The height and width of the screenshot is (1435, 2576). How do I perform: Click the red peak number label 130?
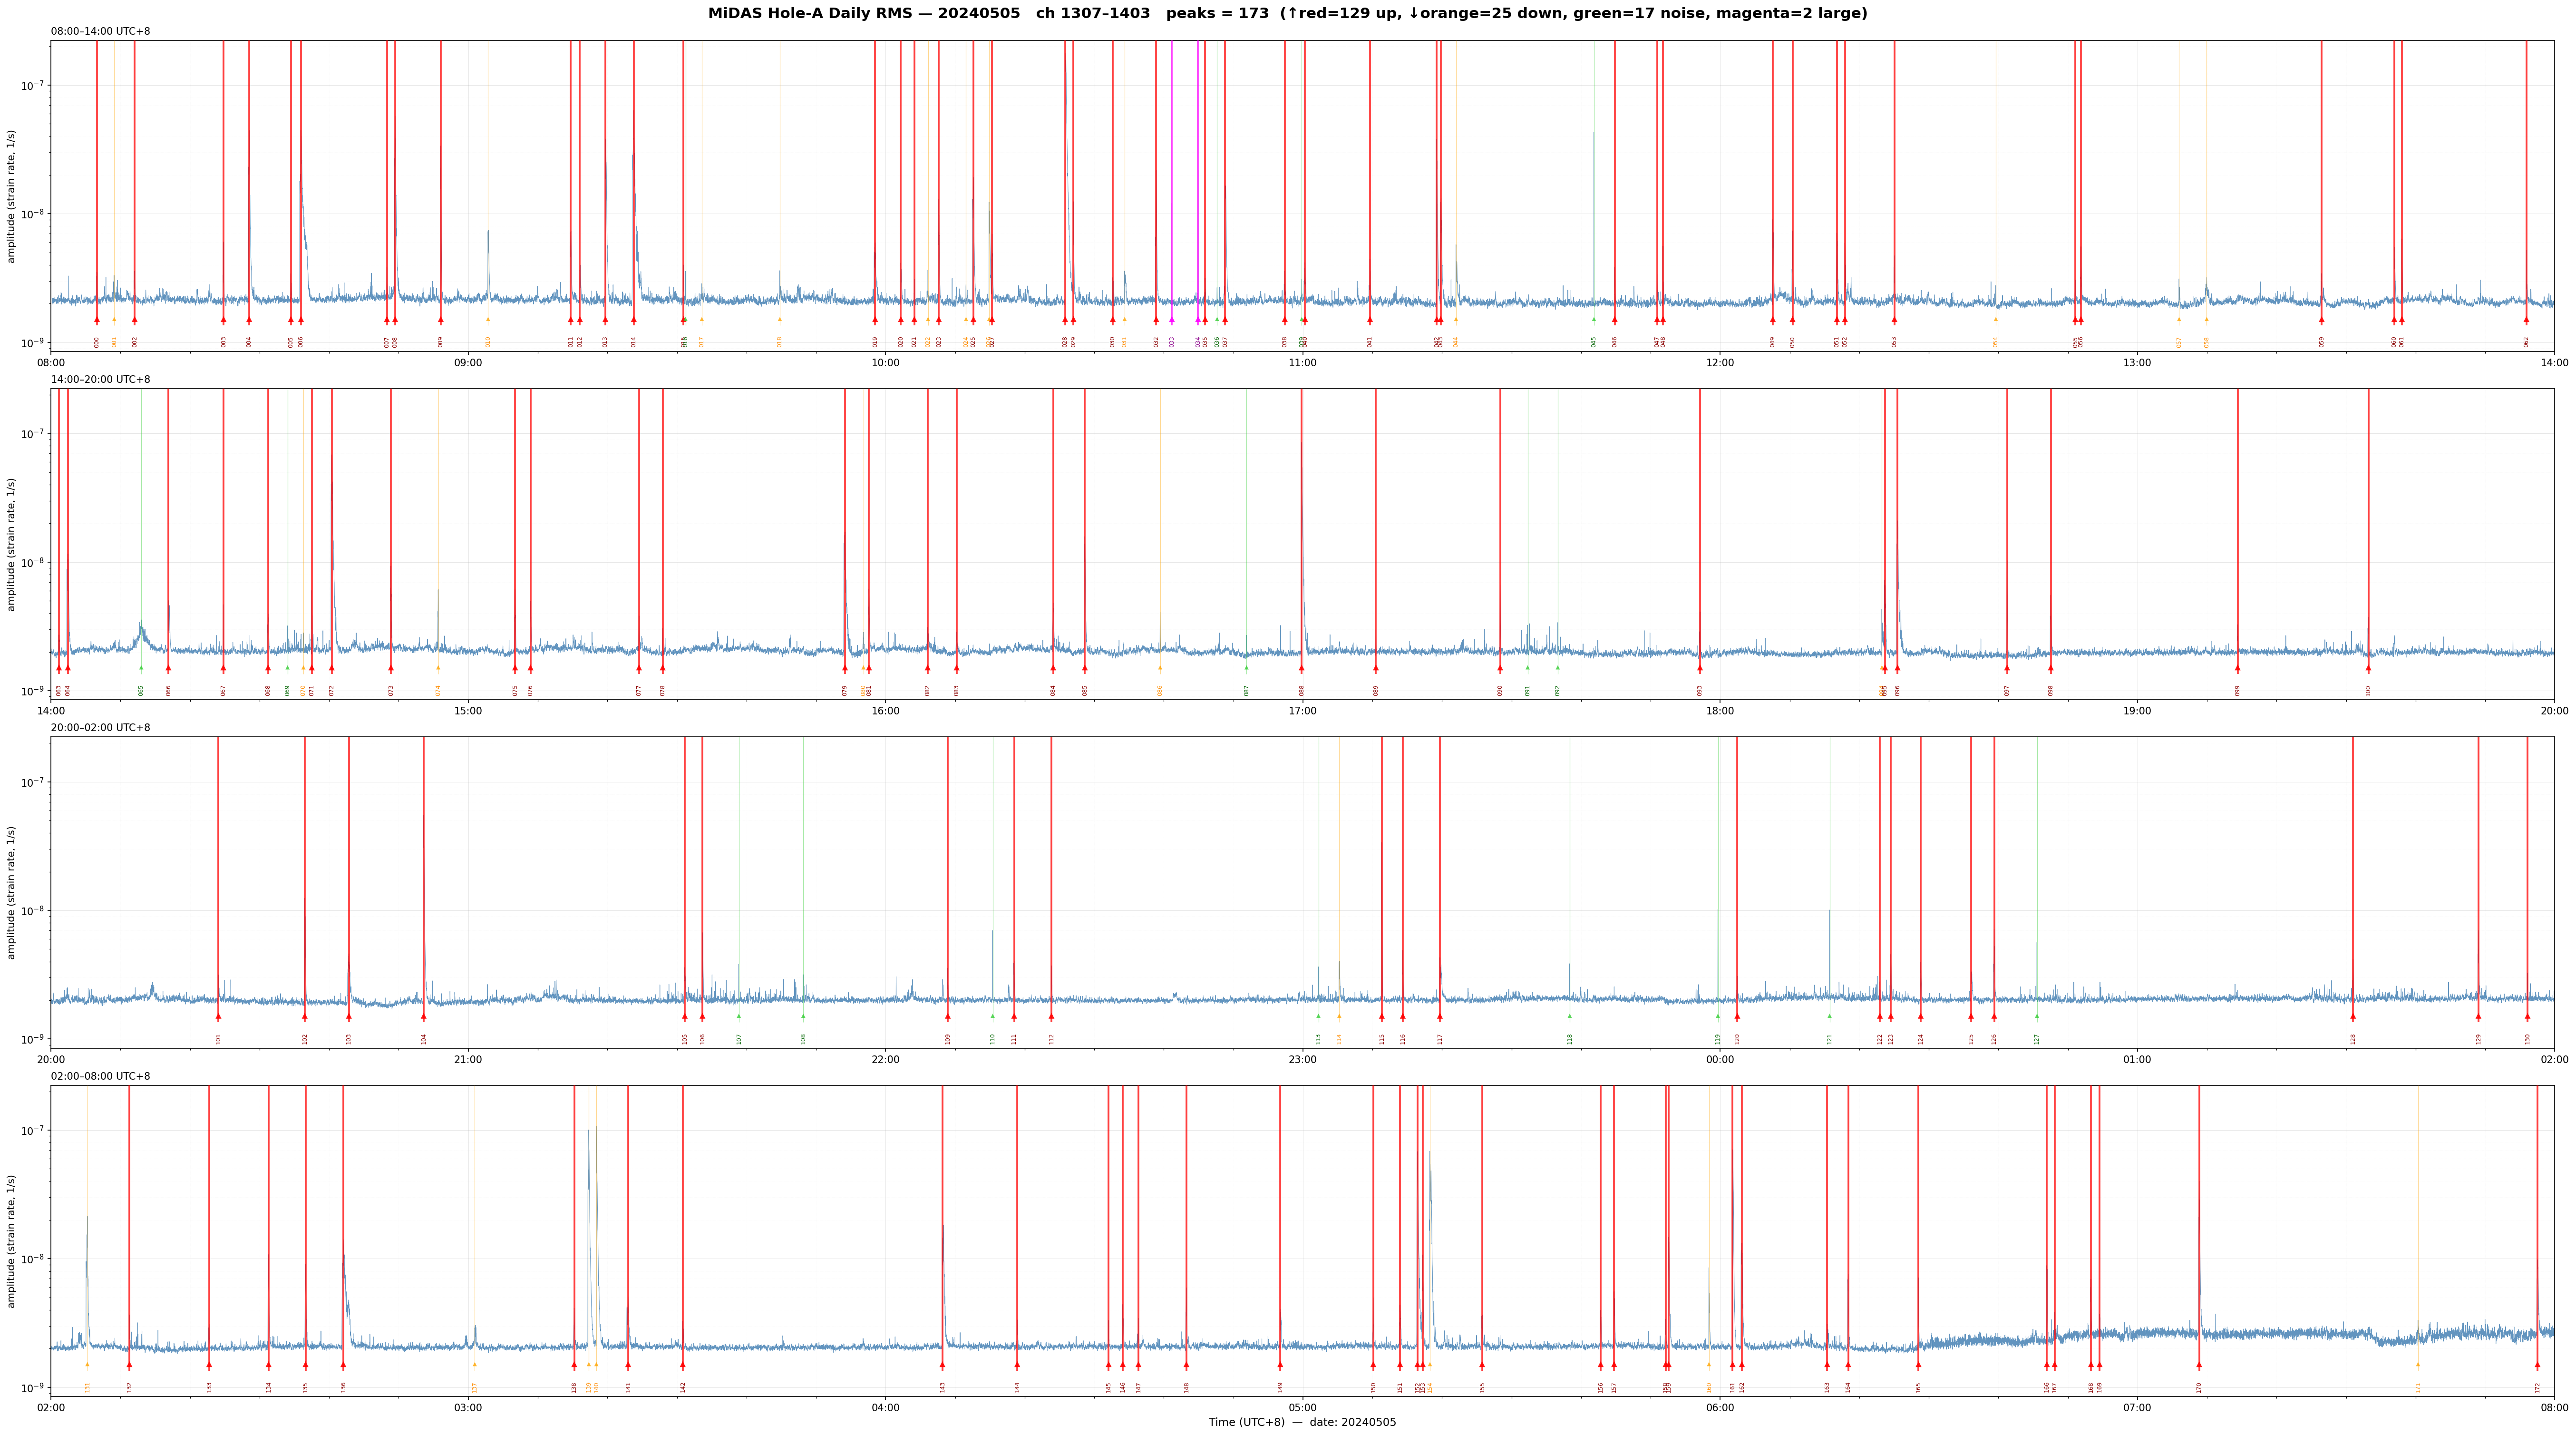pyautogui.click(x=2527, y=1039)
